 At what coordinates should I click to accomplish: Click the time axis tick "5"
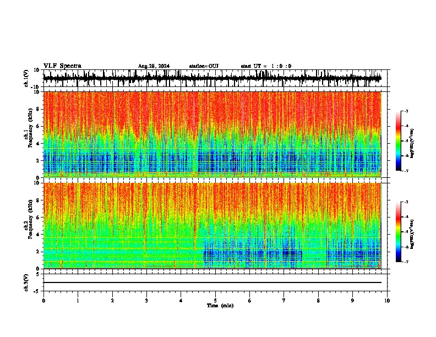click(x=215, y=301)
